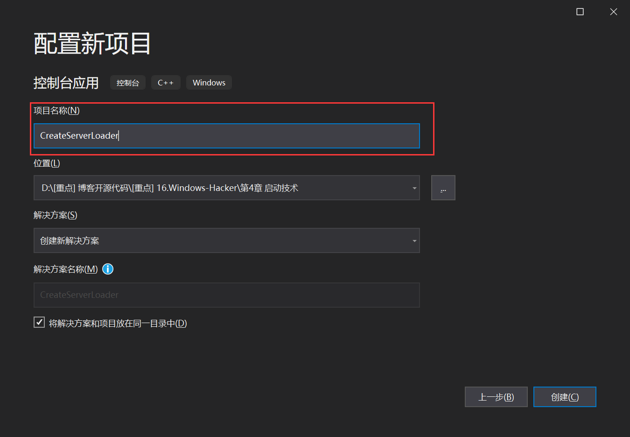The width and height of the screenshot is (630, 437).
Task: Place cursor in the project name field
Action: (x=226, y=135)
